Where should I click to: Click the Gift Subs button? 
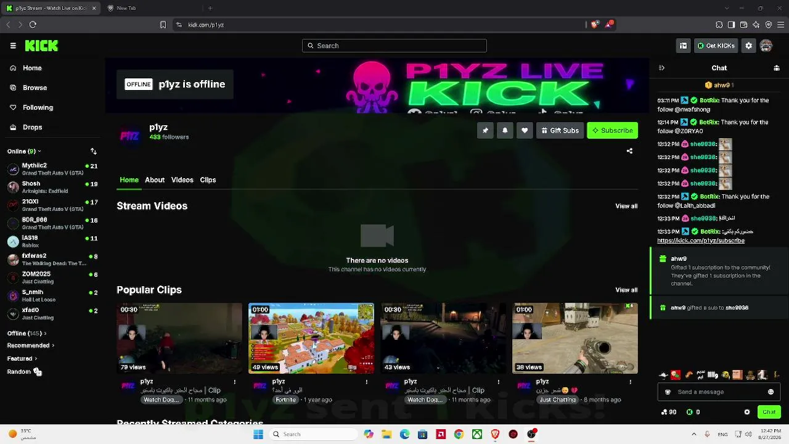pyautogui.click(x=560, y=130)
